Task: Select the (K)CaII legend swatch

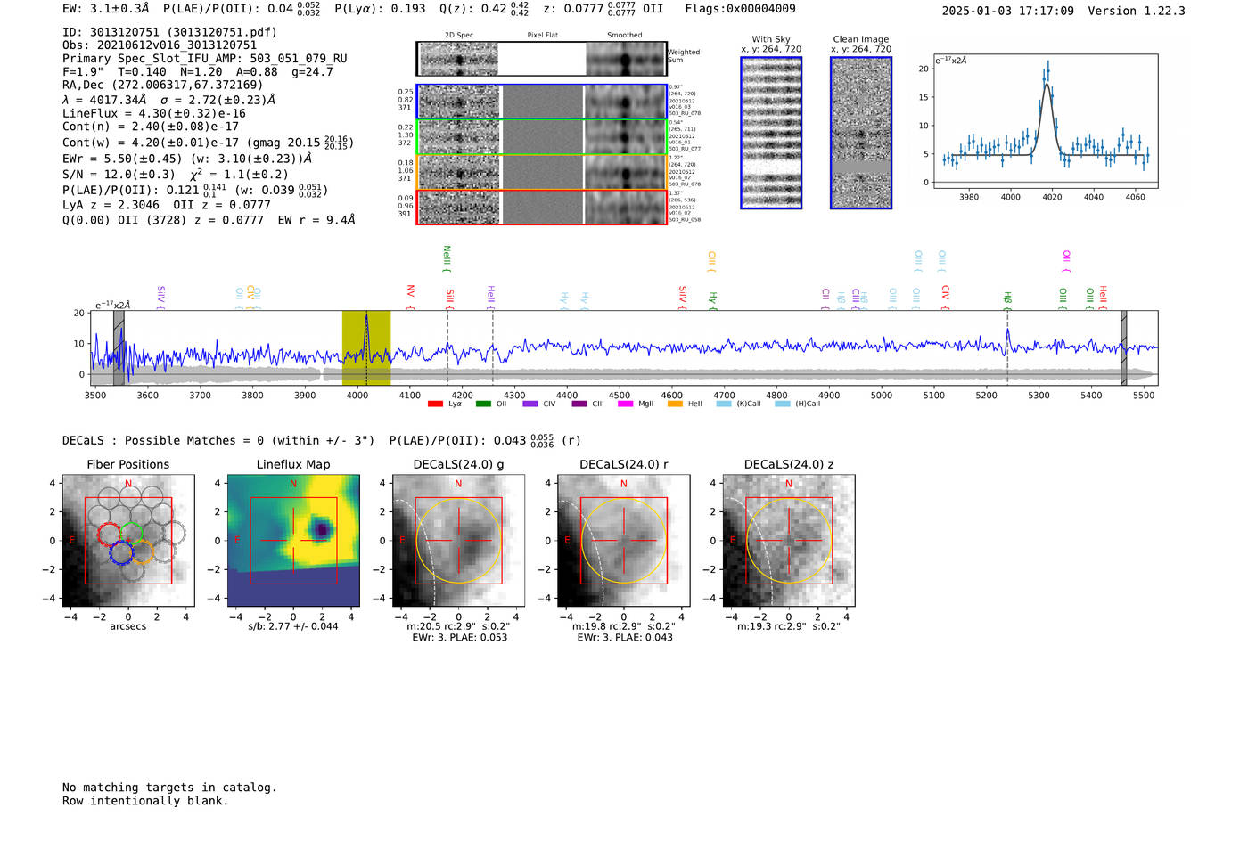Action: 724,404
